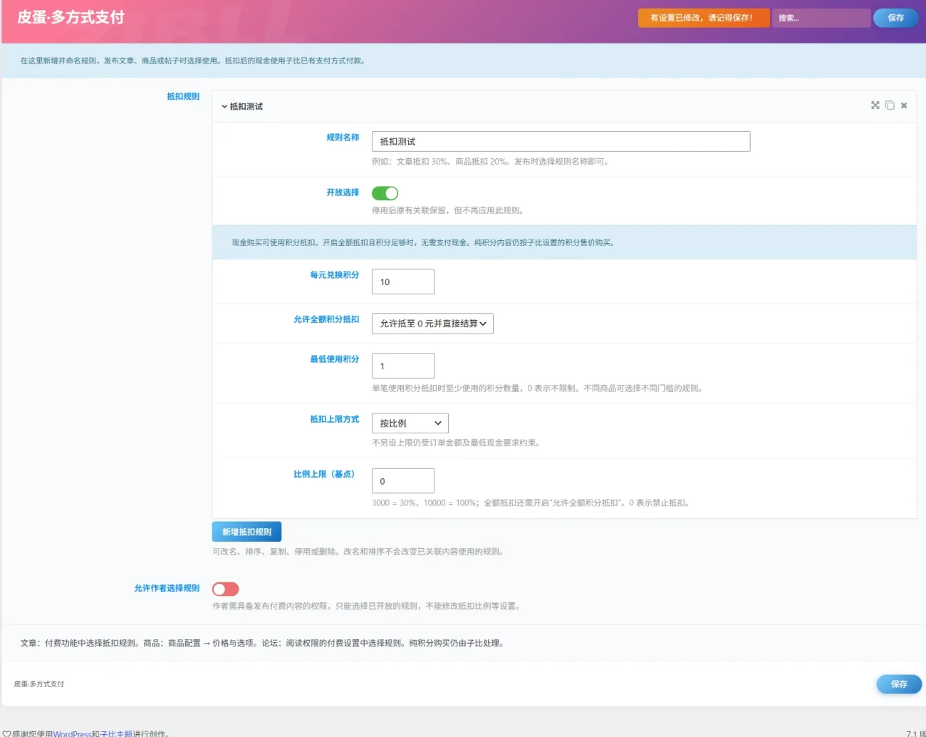The height and width of the screenshot is (737, 926).
Task: Focus the 比例上限（基点） input field
Action: 403,480
